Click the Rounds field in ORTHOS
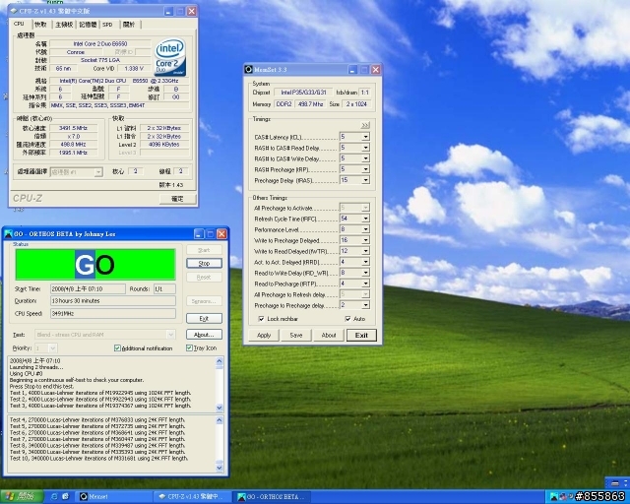This screenshot has height=504, width=630. 164,289
